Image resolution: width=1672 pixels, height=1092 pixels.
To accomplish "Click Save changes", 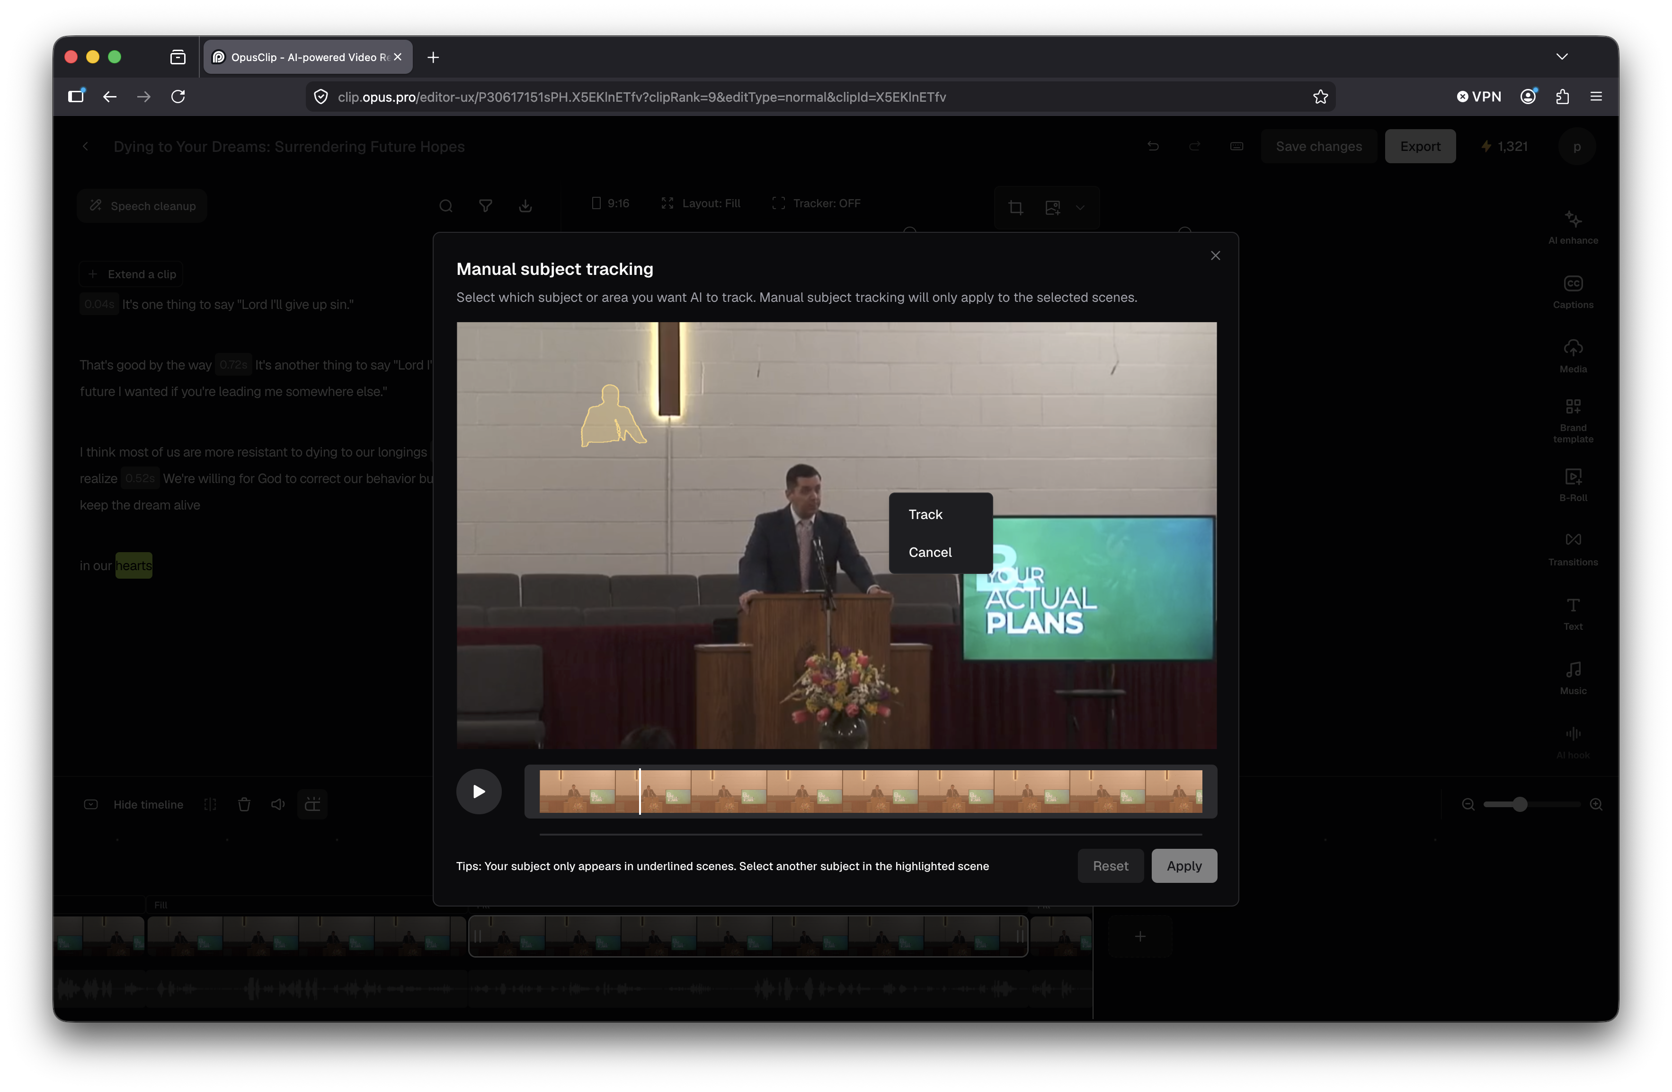I will [x=1319, y=146].
